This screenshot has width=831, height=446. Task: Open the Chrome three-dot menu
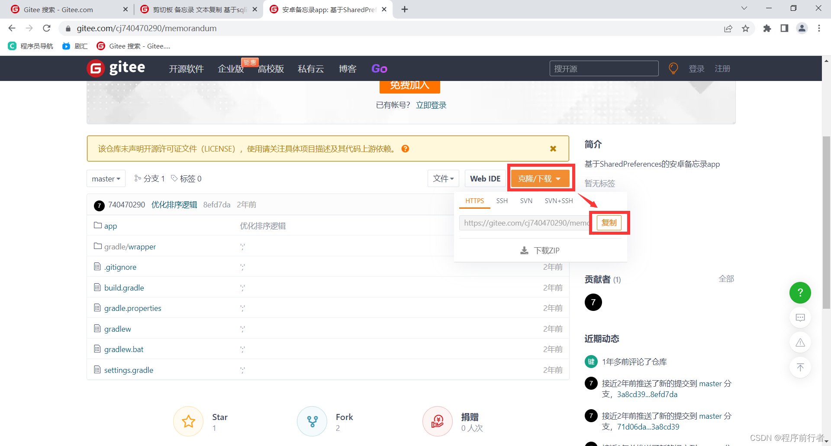[x=819, y=29]
